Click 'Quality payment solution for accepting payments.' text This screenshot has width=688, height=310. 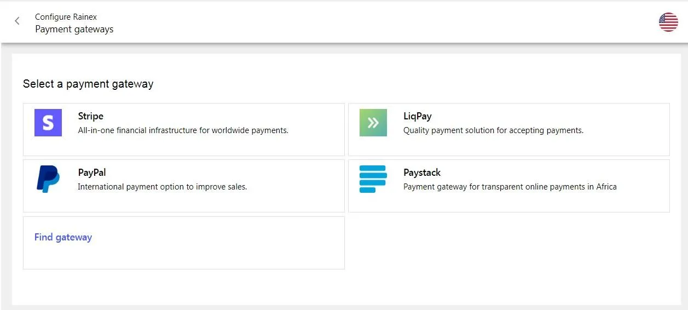[494, 130]
